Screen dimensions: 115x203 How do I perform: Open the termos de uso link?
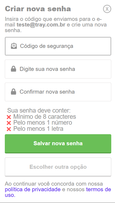(58, 192)
